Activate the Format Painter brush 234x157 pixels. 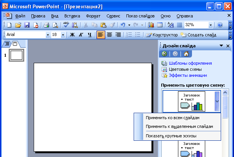click(x=112, y=25)
